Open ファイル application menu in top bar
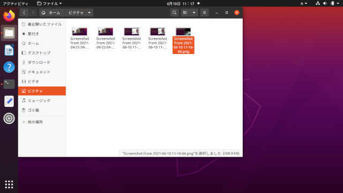The image size is (343, 193). click(x=49, y=4)
